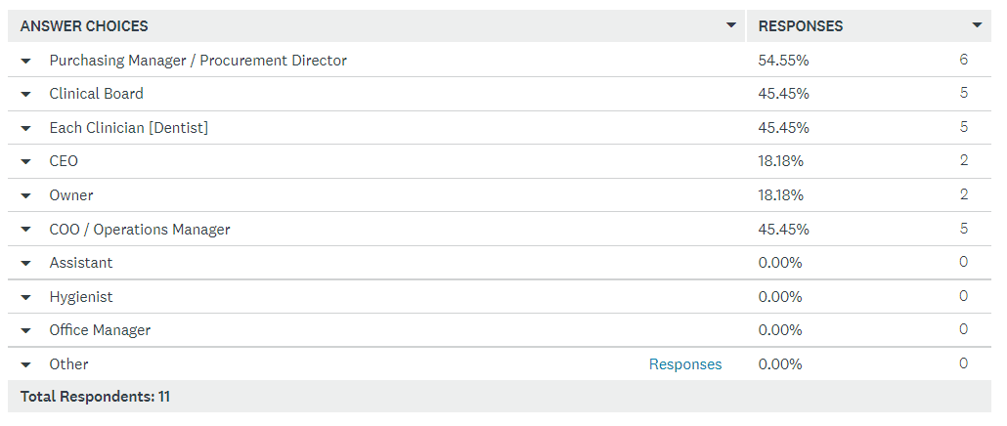
Task: Expand the Clinical Board row arrow
Action: pyautogui.click(x=25, y=95)
